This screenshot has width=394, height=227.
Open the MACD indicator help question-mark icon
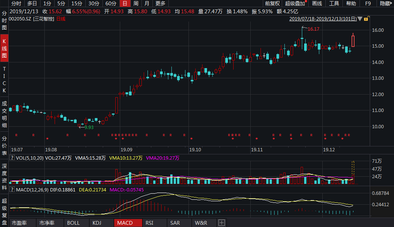click(12, 190)
